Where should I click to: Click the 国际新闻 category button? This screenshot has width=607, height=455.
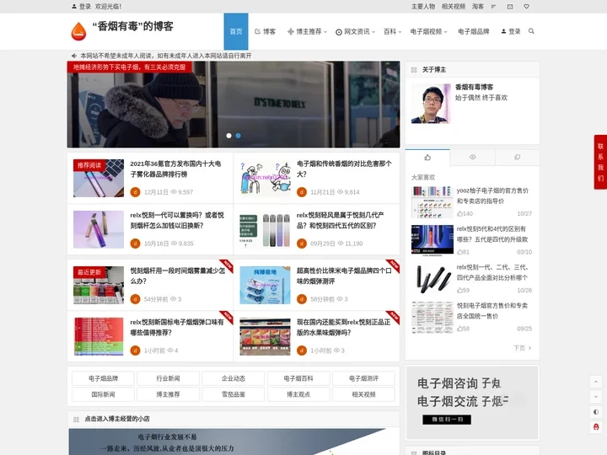pyautogui.click(x=103, y=394)
